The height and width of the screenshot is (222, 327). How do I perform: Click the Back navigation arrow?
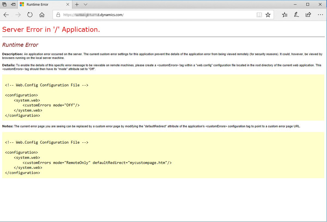pyautogui.click(x=6, y=15)
